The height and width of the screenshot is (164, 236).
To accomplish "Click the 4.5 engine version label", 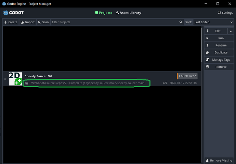I will tap(165, 83).
